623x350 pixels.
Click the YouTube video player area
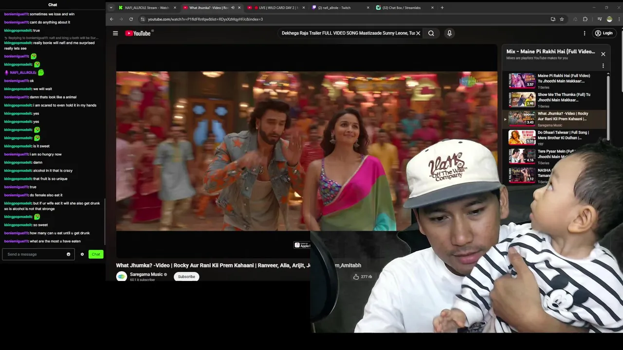[307, 151]
